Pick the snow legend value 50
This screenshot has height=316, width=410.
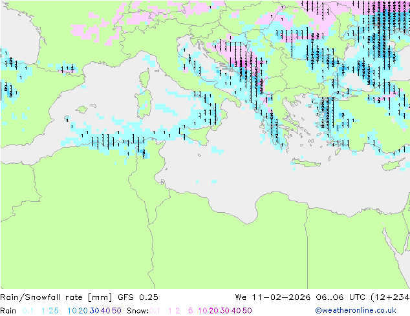click(247, 311)
